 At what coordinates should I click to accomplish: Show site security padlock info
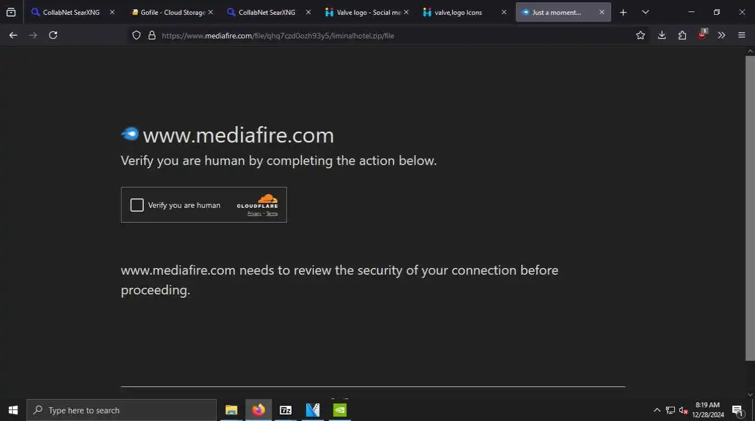(152, 35)
